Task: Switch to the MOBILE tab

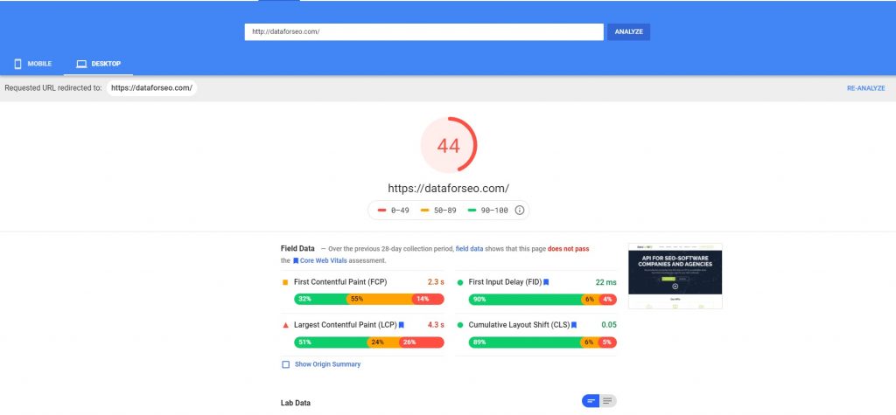Action: click(x=32, y=64)
